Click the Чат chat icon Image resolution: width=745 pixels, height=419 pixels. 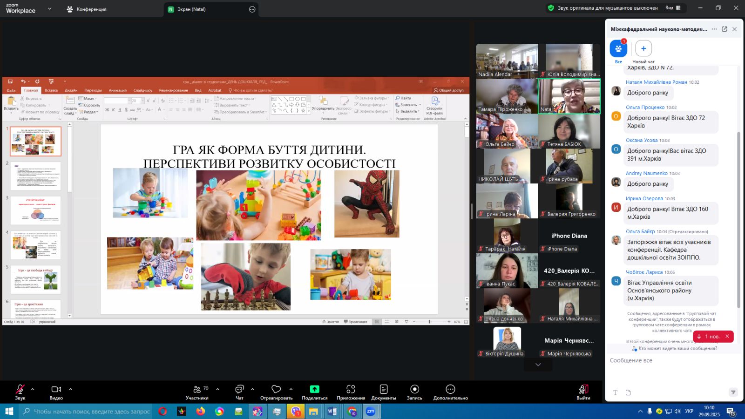[x=239, y=391]
